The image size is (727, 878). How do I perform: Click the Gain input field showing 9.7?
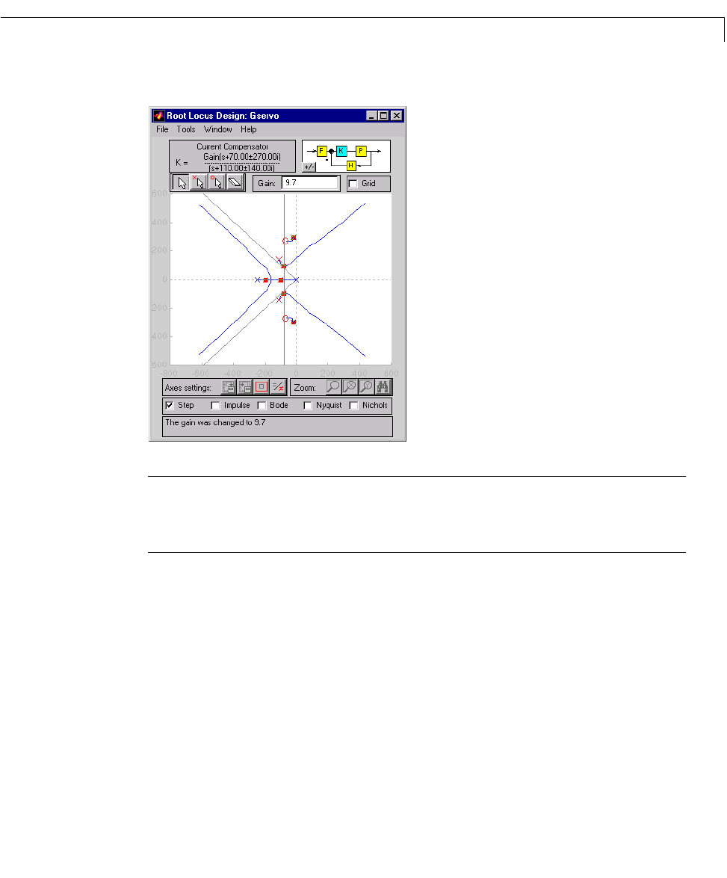point(310,183)
